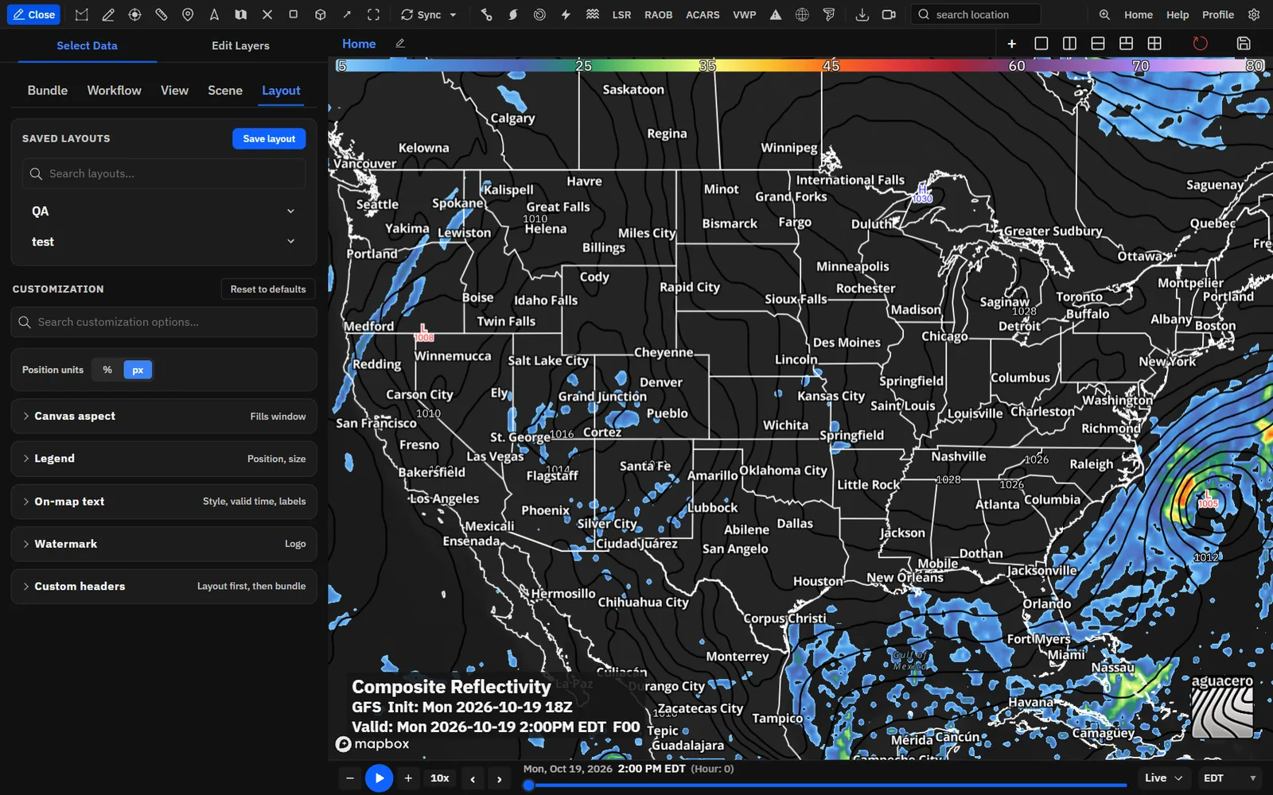Switch to the Edit Layers tab
The height and width of the screenshot is (795, 1273).
240,45
